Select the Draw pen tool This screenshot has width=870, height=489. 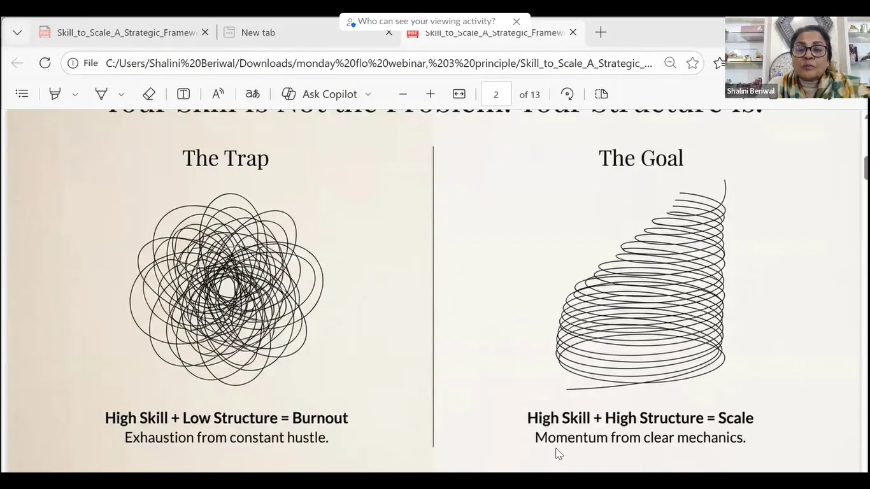coord(101,94)
